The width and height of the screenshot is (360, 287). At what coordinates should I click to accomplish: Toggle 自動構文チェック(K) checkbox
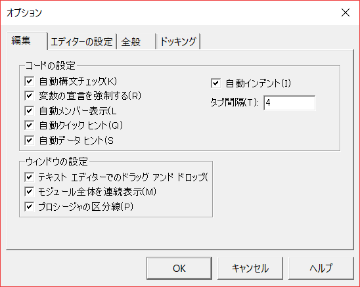pyautogui.click(x=29, y=81)
